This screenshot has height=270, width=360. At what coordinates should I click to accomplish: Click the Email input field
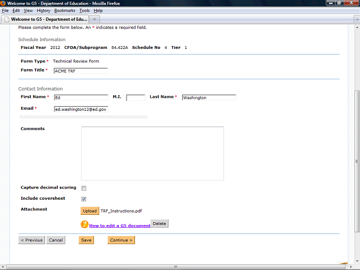[81, 109]
